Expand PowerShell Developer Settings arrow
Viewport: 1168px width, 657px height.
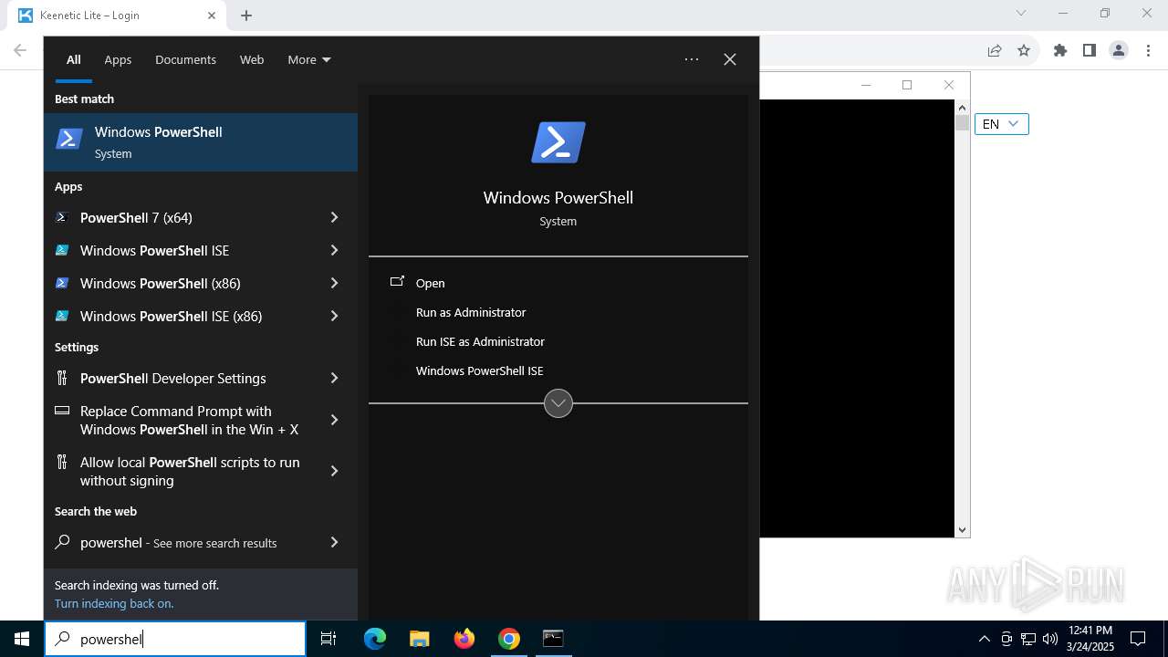(x=334, y=378)
